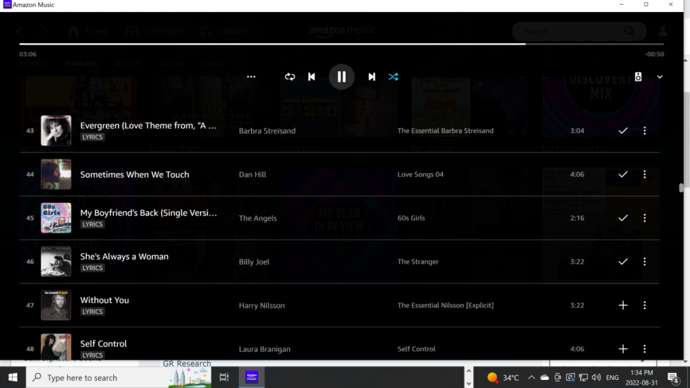Toggle the library checkmark for Evergreen
This screenshot has width=690, height=388.
point(623,131)
